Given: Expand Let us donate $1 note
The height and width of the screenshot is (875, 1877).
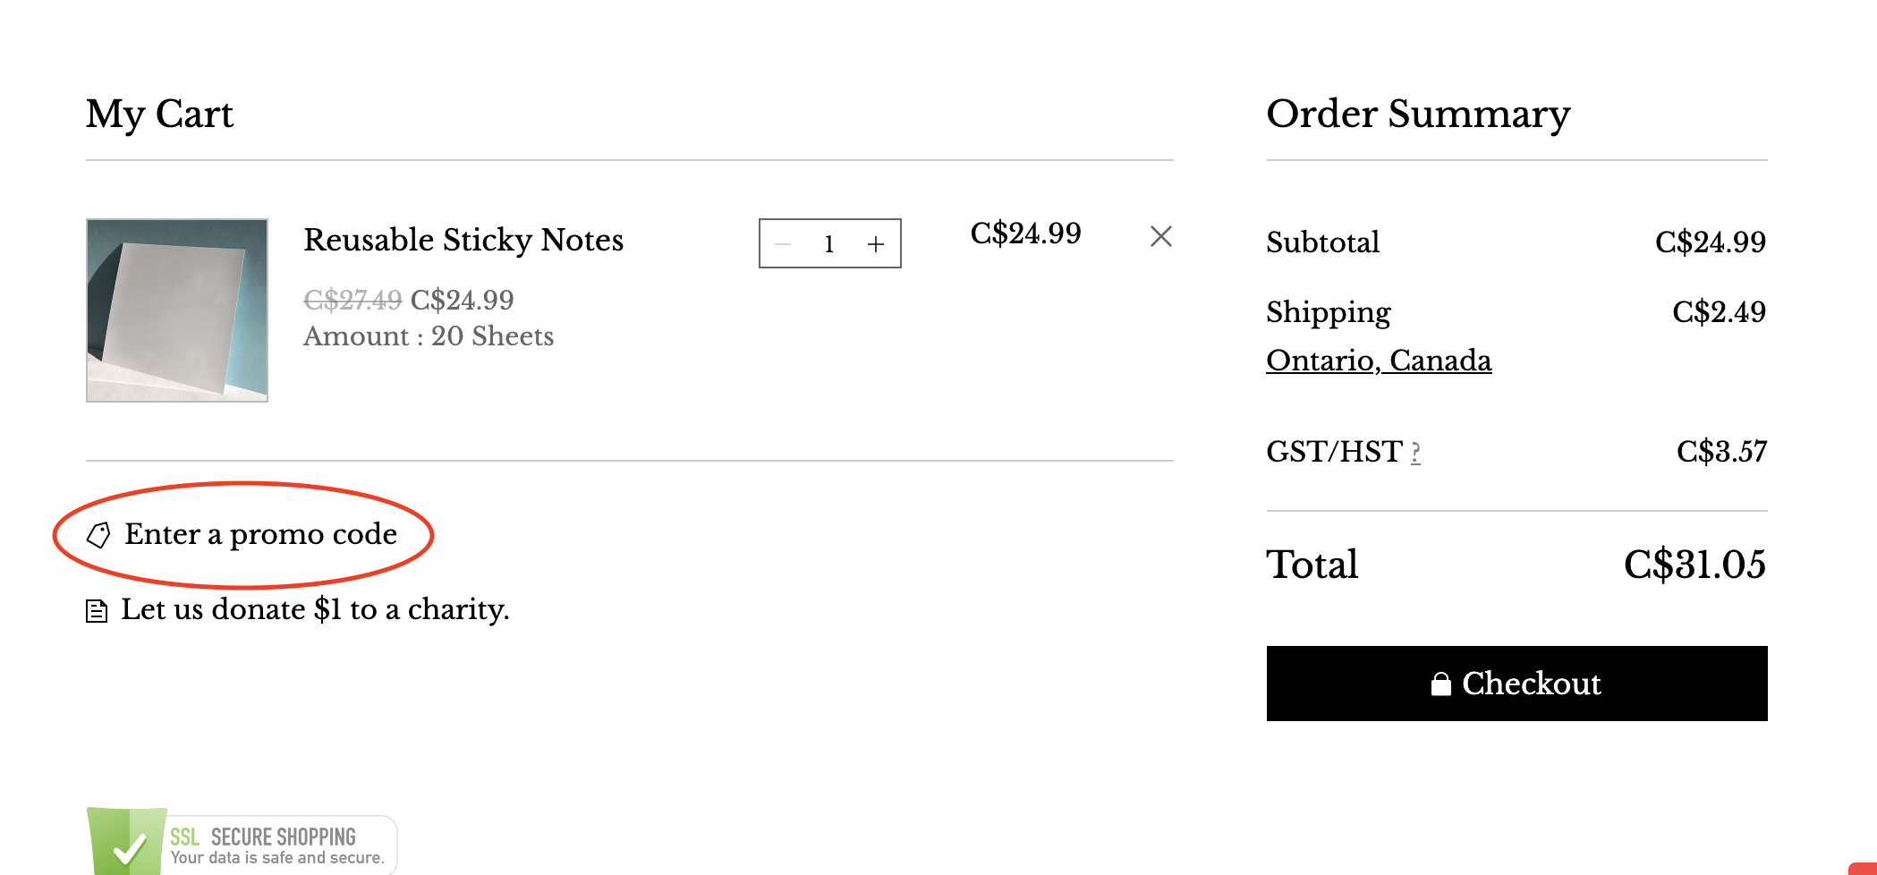Looking at the screenshot, I should point(315,609).
